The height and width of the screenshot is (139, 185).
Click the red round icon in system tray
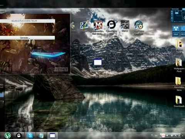tap(163, 136)
